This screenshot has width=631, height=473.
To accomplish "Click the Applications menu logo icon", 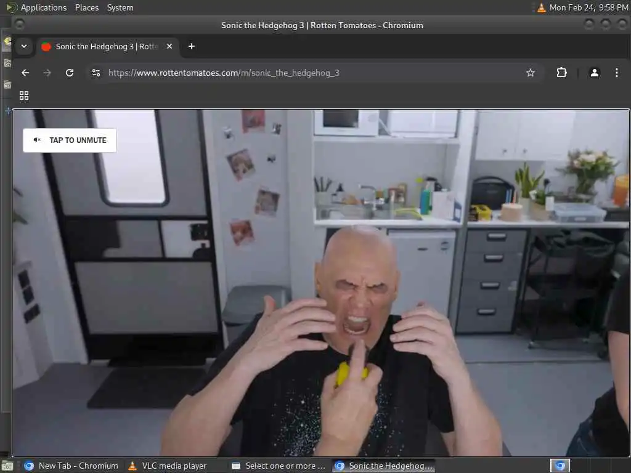I will [x=11, y=7].
